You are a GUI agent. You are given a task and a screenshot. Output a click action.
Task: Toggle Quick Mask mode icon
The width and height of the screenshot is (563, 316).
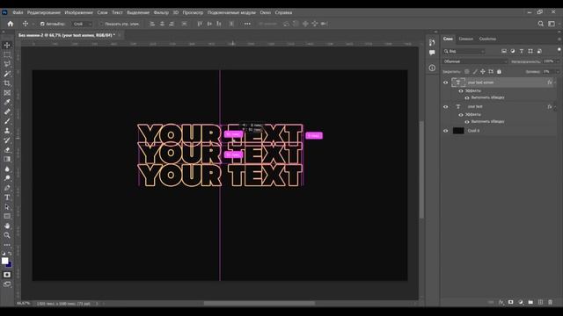coord(7,275)
